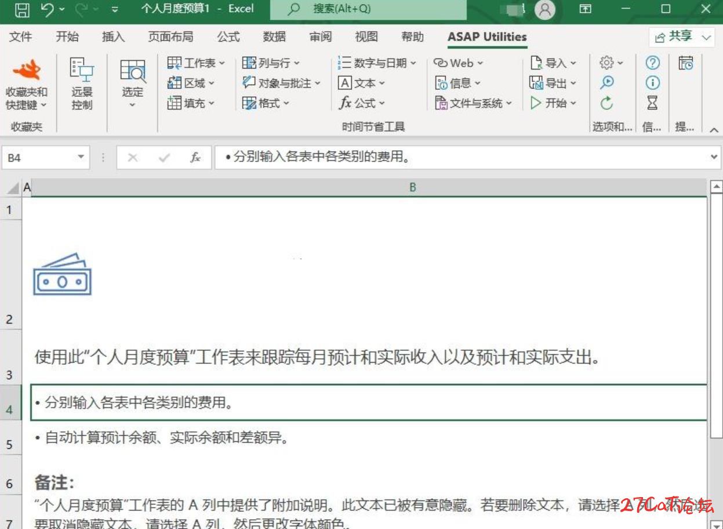Click the rerun last tool icon

coord(607,103)
